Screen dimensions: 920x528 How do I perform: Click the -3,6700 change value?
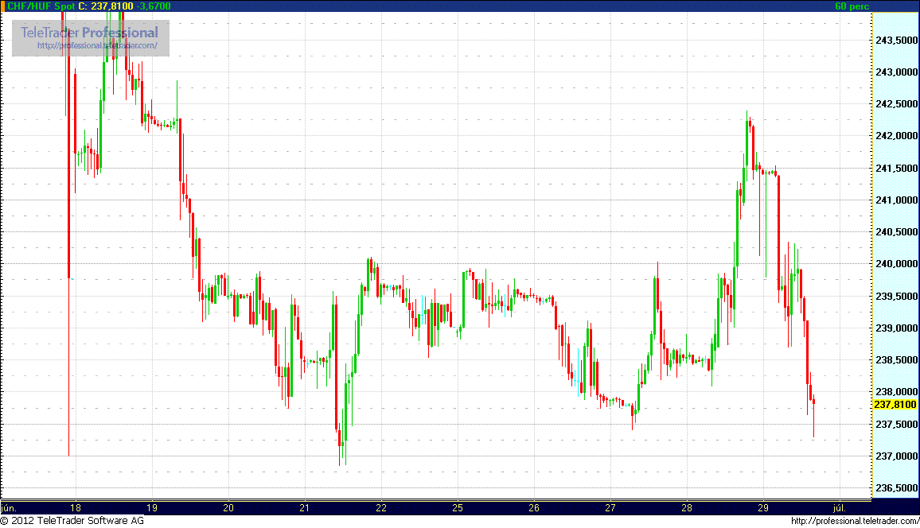click(x=154, y=6)
